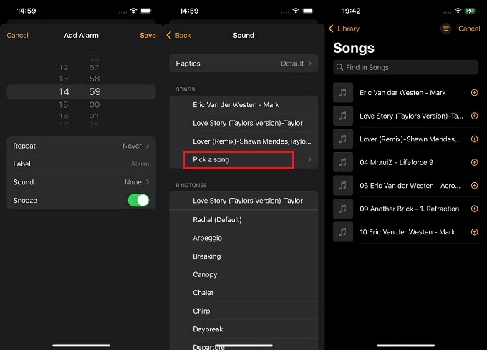Add 06 Eric Van der Westen with plus icon
This screenshot has width=487, height=350.
[x=474, y=186]
